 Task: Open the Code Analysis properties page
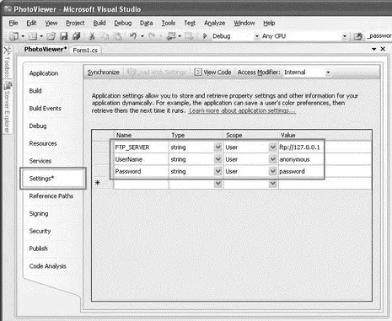pyautogui.click(x=47, y=266)
